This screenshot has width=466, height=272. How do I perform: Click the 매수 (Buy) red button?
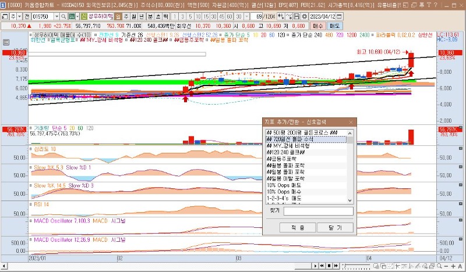tap(317, 26)
